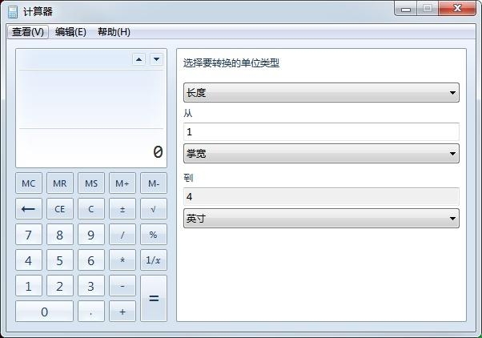Click the equals button
This screenshot has height=338, width=482.
(x=153, y=298)
